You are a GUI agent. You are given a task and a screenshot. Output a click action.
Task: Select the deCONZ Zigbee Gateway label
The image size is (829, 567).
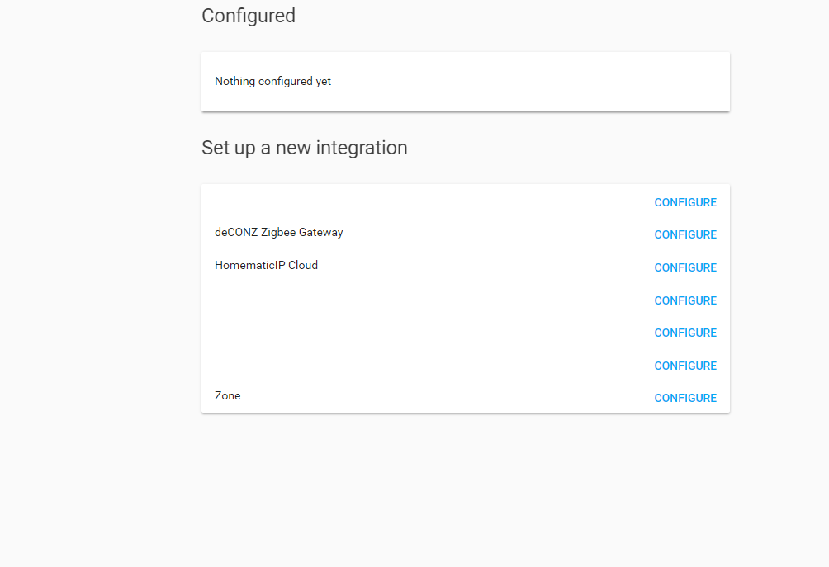click(x=278, y=233)
